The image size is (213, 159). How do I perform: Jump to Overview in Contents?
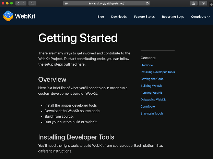click(147, 65)
